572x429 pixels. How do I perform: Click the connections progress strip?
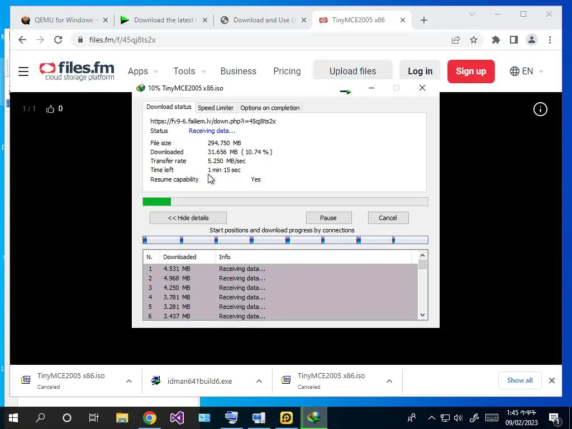point(285,240)
